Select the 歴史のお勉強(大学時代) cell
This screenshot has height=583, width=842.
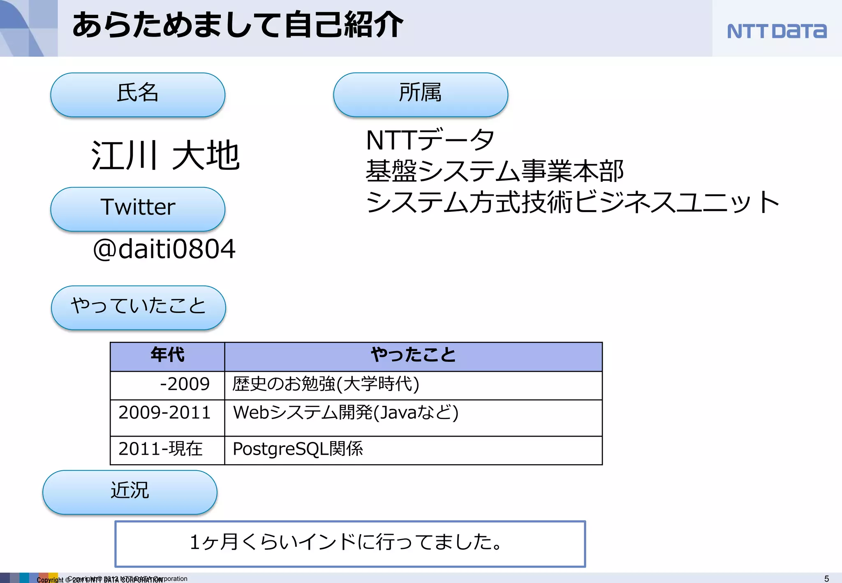(x=414, y=386)
